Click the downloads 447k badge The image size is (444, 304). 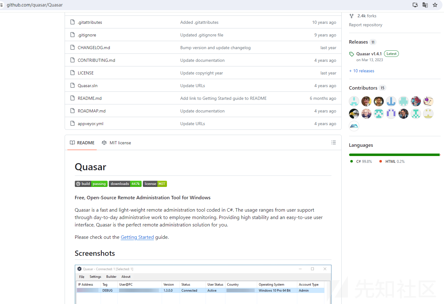tap(125, 184)
